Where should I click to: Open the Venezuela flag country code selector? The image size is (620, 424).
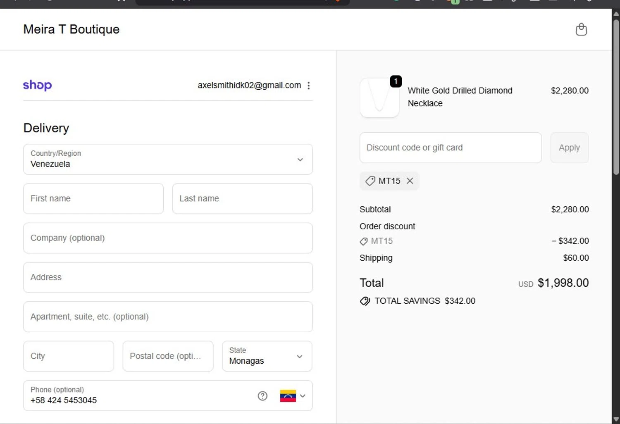293,396
